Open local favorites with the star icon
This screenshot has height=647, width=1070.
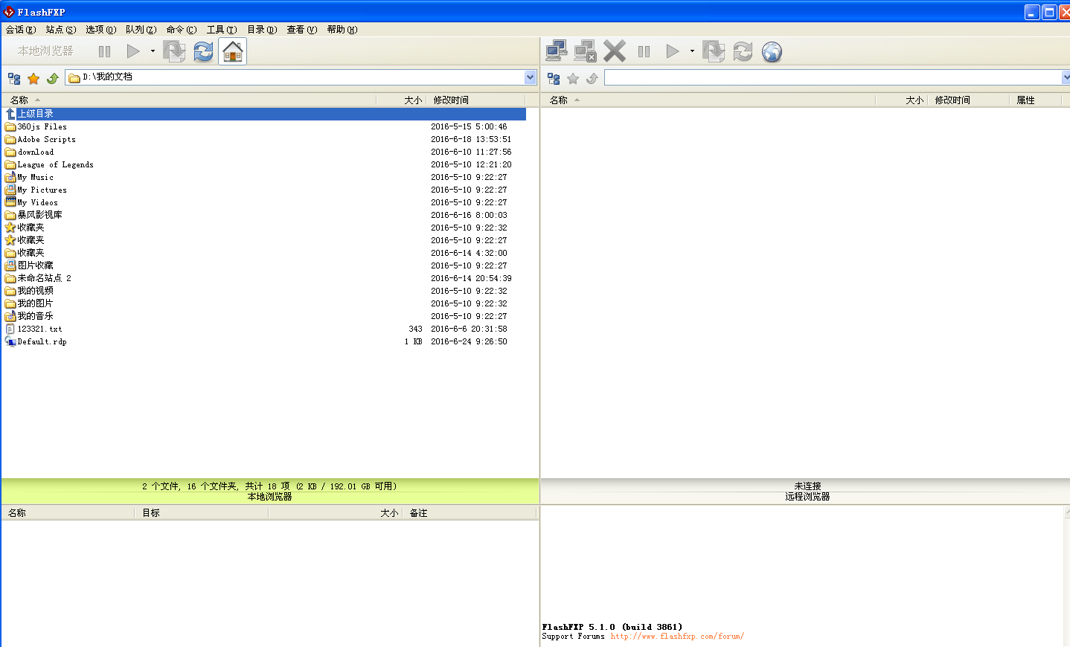[x=33, y=78]
